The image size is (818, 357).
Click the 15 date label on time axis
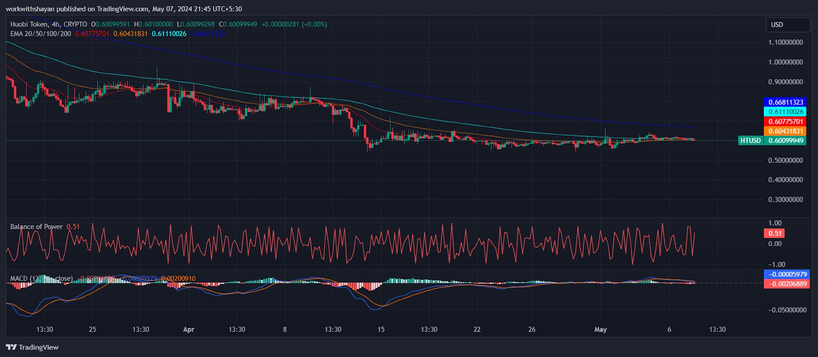(x=381, y=329)
